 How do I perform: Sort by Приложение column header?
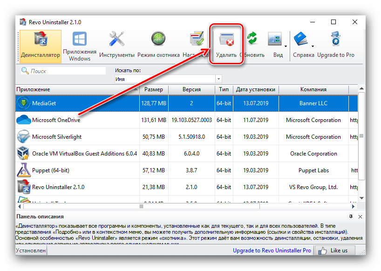(77, 89)
